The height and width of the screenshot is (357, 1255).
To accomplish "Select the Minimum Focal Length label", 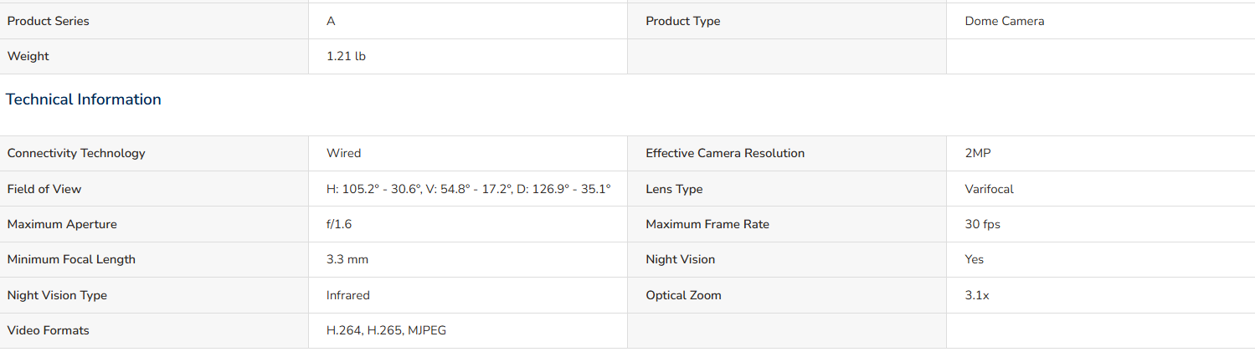I will click(x=71, y=259).
